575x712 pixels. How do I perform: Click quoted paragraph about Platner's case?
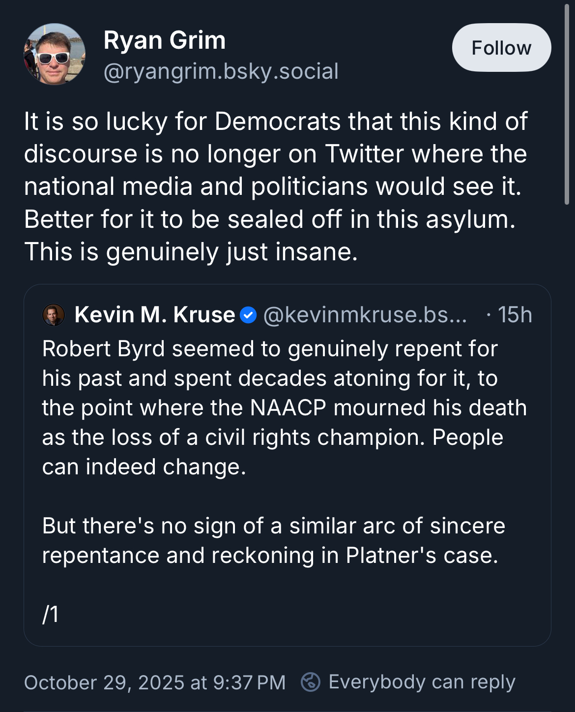[273, 540]
